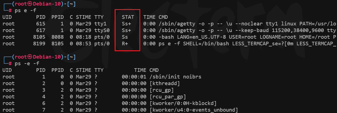Click the [kworker/0:0H-kblockd] entry
337x113 pixels.
[183, 103]
